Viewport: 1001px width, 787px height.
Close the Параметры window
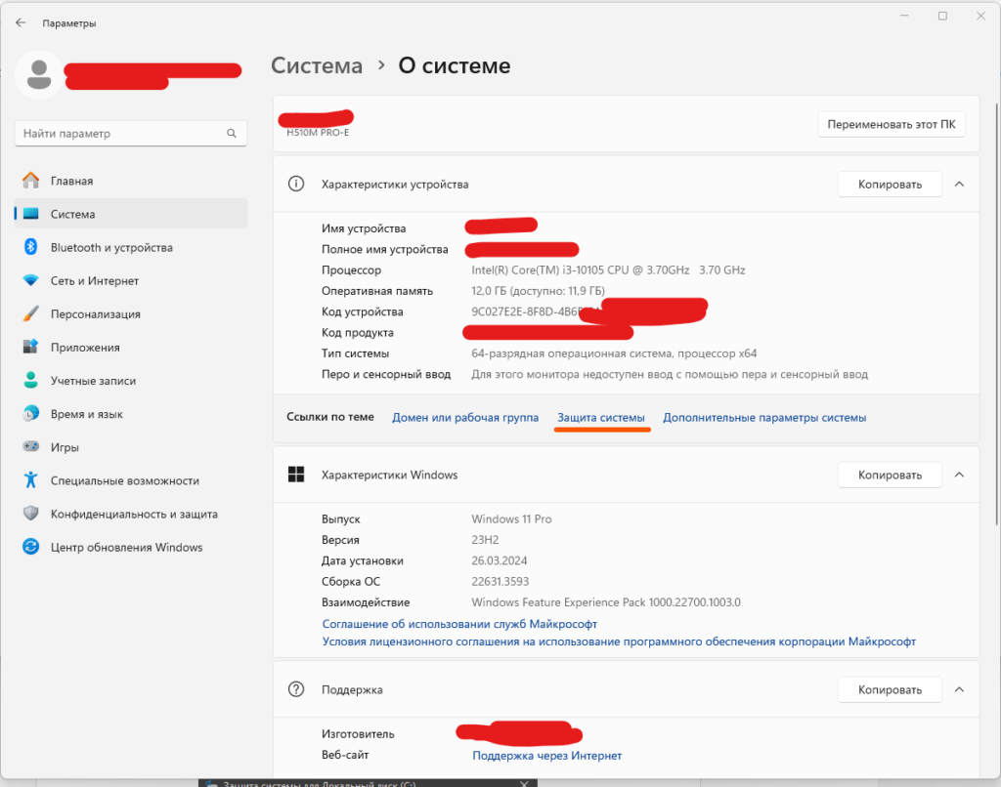click(980, 16)
